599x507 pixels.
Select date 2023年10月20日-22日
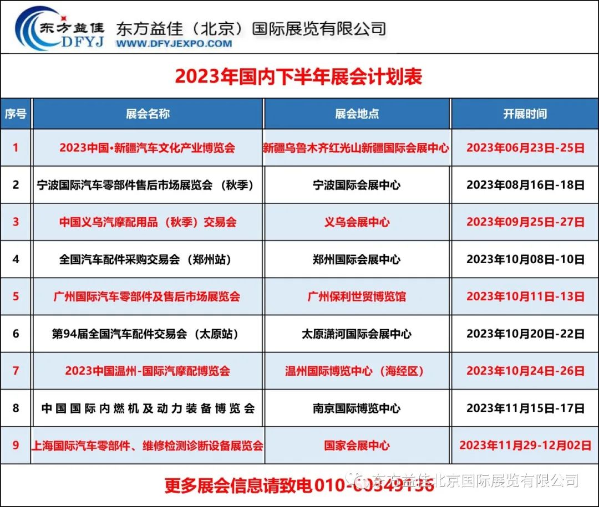525,334
